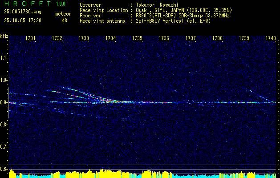Viewport: 280px width, 178px height.
Task: Click the 1735 time axis marker
Action: (137, 38)
